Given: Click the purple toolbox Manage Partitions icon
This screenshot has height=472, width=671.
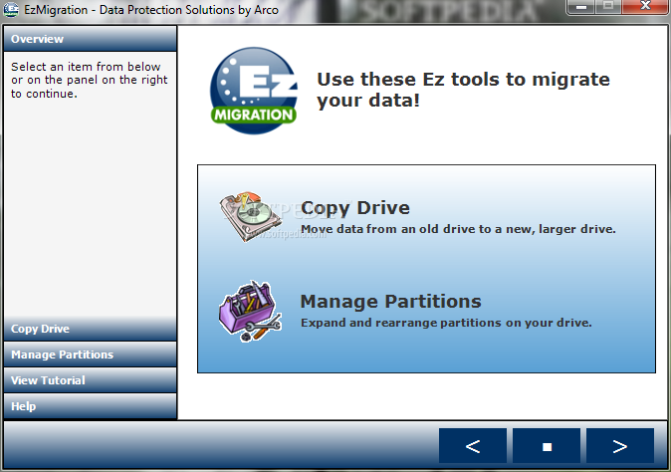Looking at the screenshot, I should tap(250, 311).
